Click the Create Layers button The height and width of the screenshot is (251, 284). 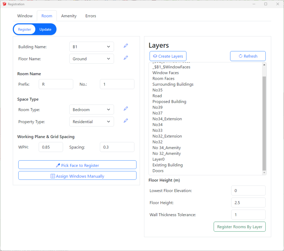[168, 56]
